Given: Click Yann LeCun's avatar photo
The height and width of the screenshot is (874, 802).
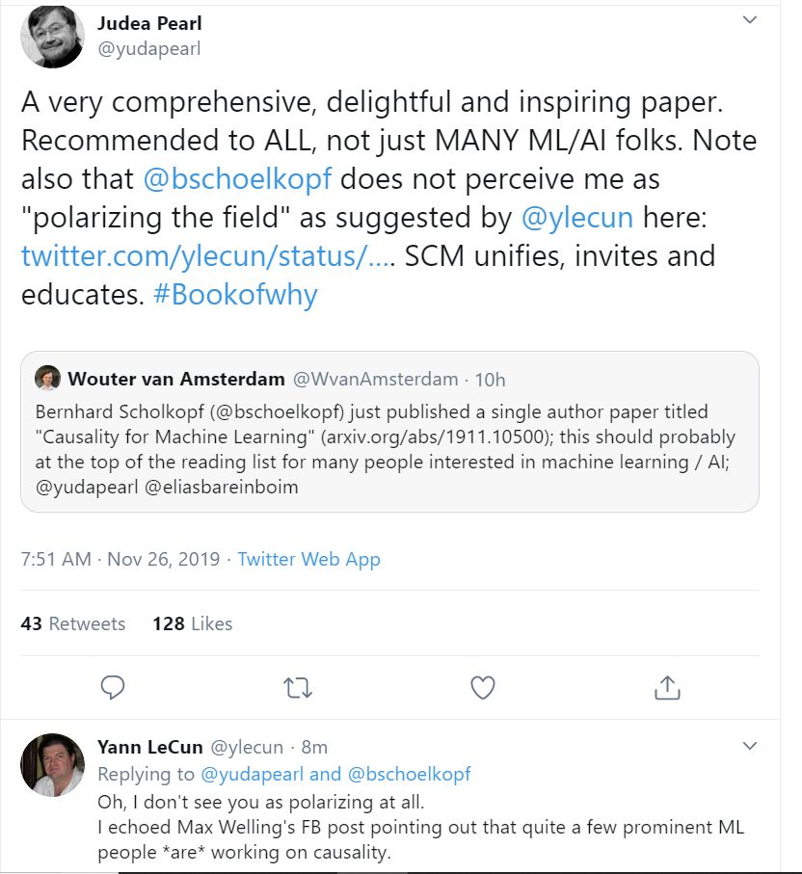Looking at the screenshot, I should pyautogui.click(x=52, y=764).
